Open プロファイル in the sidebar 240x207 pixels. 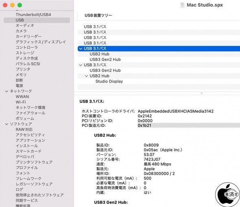coord(26,168)
